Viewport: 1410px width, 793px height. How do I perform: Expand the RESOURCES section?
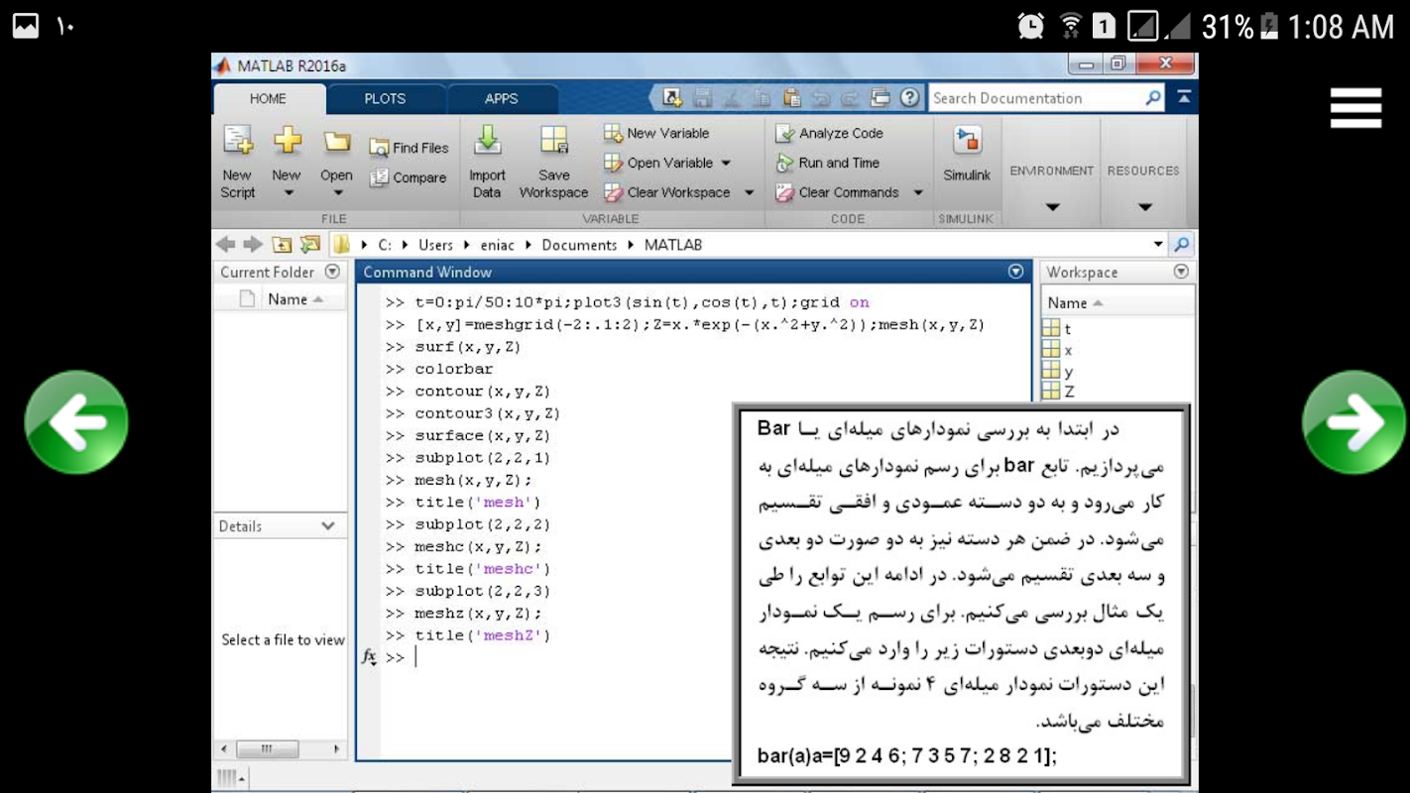pyautogui.click(x=1144, y=207)
